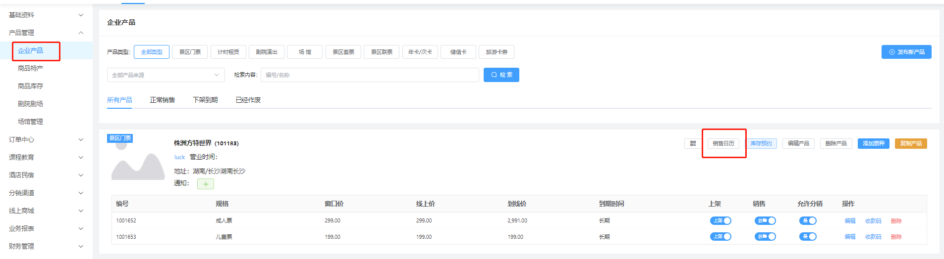Select 景区门票 product type filter

(x=190, y=52)
